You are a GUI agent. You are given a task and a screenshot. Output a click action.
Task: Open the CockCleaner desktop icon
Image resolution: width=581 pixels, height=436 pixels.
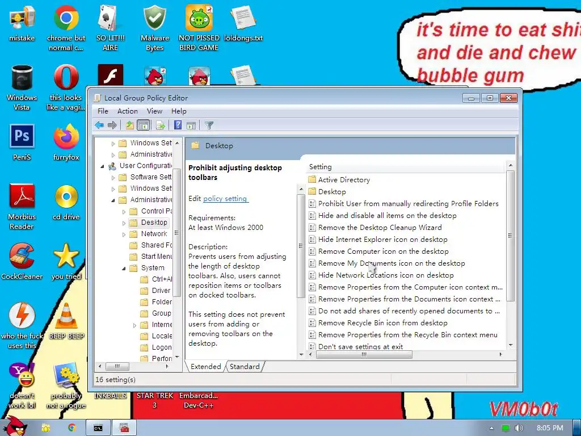coord(22,262)
